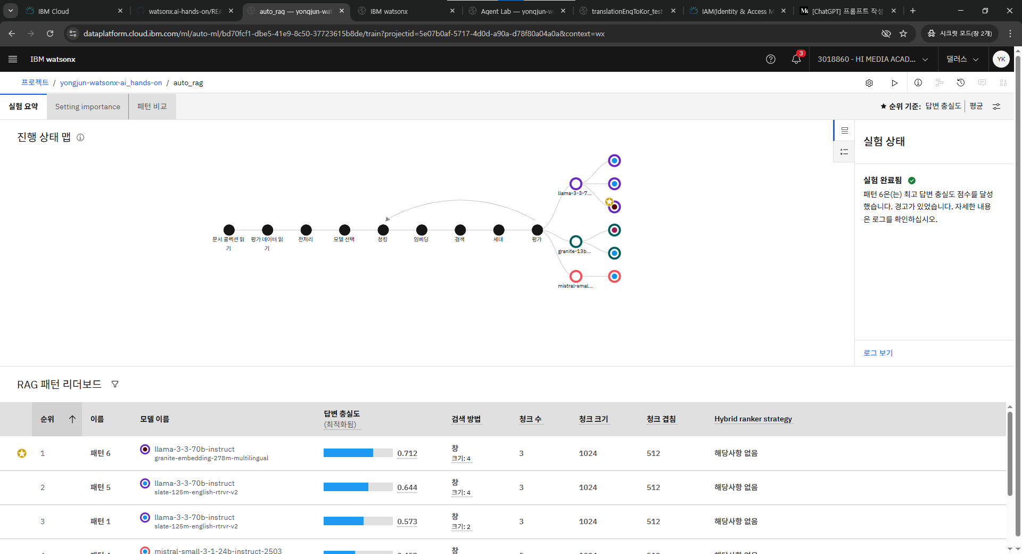Click the Hybrid ranker strategy column header

753,419
